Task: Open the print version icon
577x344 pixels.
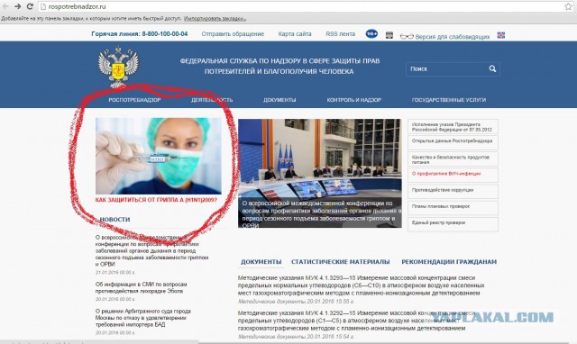Action: tap(389, 35)
